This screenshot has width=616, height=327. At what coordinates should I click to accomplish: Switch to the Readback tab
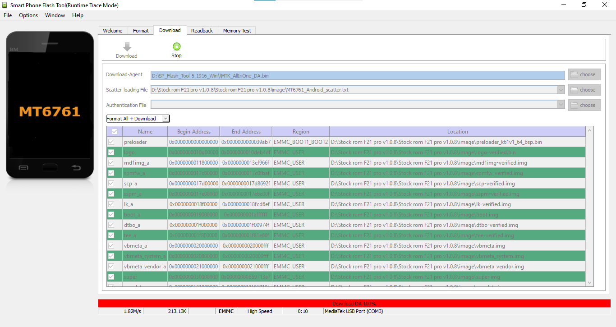click(x=202, y=31)
